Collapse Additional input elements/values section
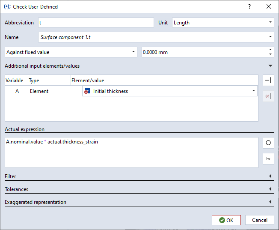Viewport: 279px width, 230px height. tap(270, 66)
